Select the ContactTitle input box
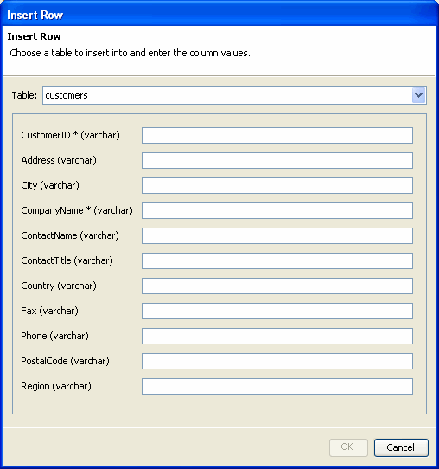Screen dimensions: 439x469 (x=277, y=260)
